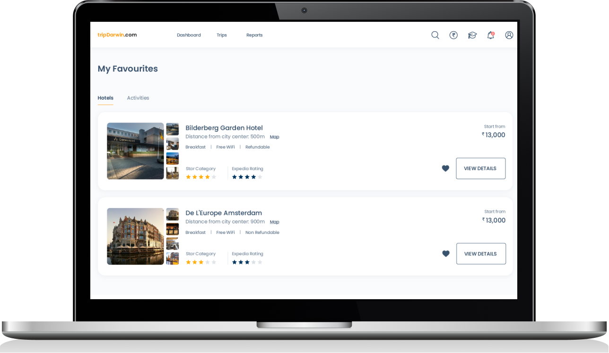Click the tripDarwin.com logo
The height and width of the screenshot is (353, 609).
click(x=117, y=35)
